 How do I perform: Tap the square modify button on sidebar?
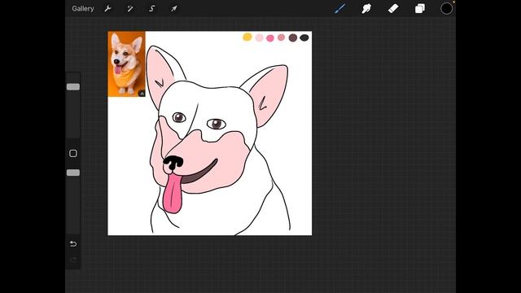[x=73, y=153]
